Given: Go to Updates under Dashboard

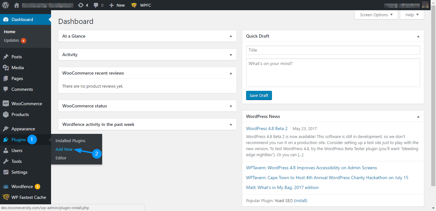Looking at the screenshot, I should point(11,40).
